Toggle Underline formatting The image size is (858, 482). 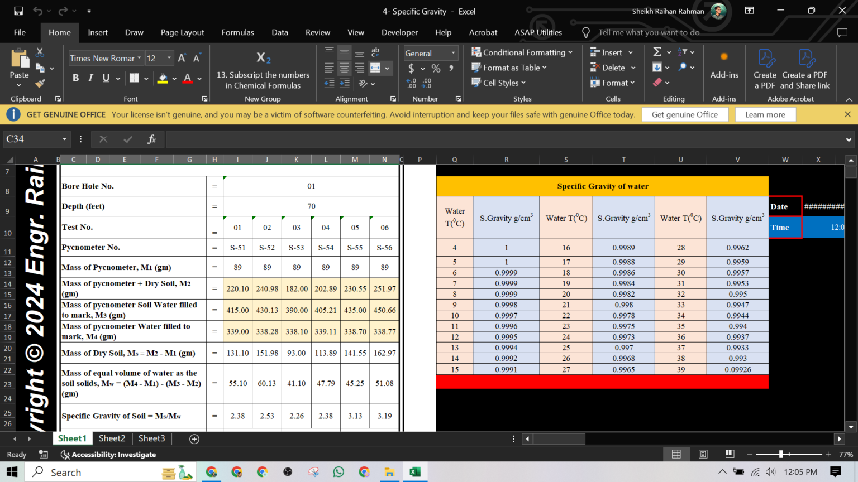106,78
